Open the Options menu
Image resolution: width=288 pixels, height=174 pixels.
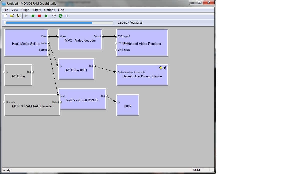[x=49, y=10]
